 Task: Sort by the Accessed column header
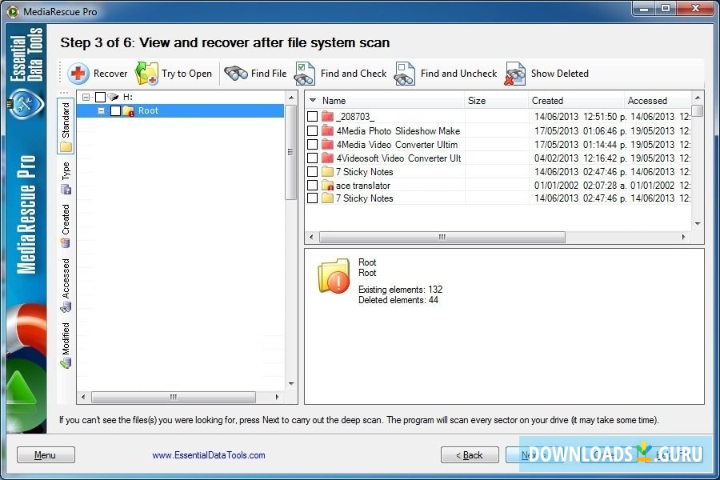pyautogui.click(x=658, y=100)
